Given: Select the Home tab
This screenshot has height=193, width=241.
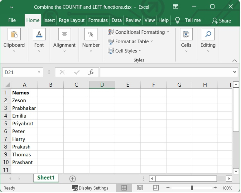Looking at the screenshot, I should point(33,20).
